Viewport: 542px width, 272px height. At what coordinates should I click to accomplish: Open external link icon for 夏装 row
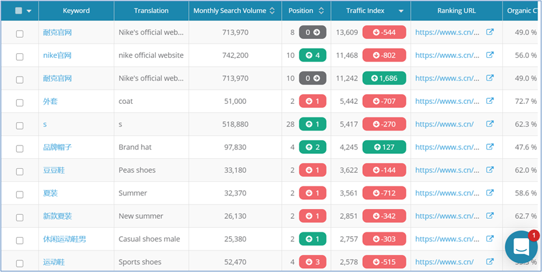click(490, 193)
